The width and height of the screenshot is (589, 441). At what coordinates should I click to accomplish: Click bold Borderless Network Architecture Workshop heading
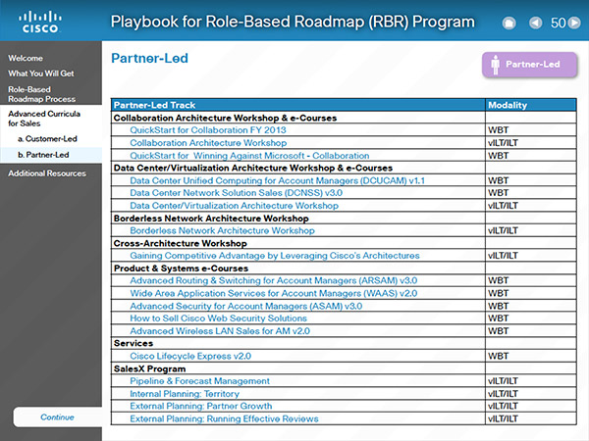click(x=211, y=219)
